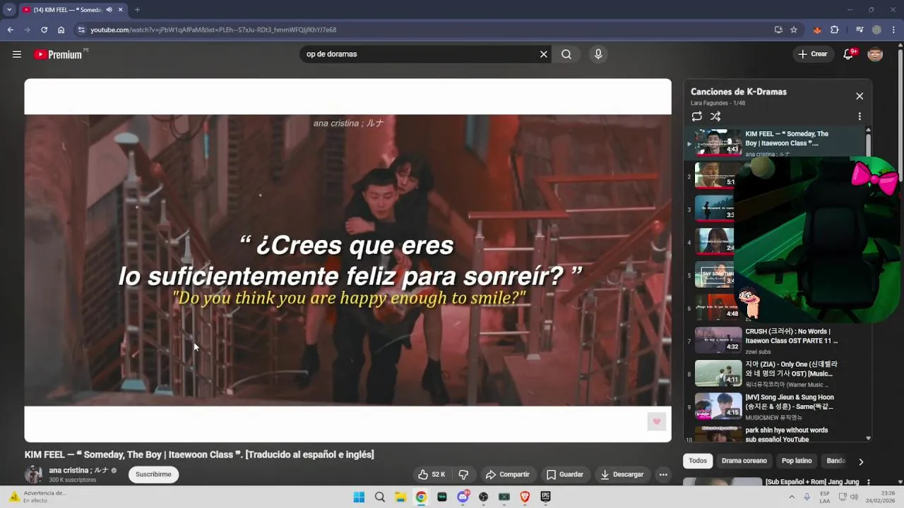Open options for Jang Jung recommended video
904x508 pixels.
(x=868, y=483)
